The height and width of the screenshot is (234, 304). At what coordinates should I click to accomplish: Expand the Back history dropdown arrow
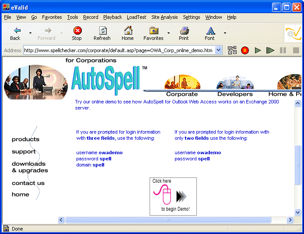click(x=30, y=33)
